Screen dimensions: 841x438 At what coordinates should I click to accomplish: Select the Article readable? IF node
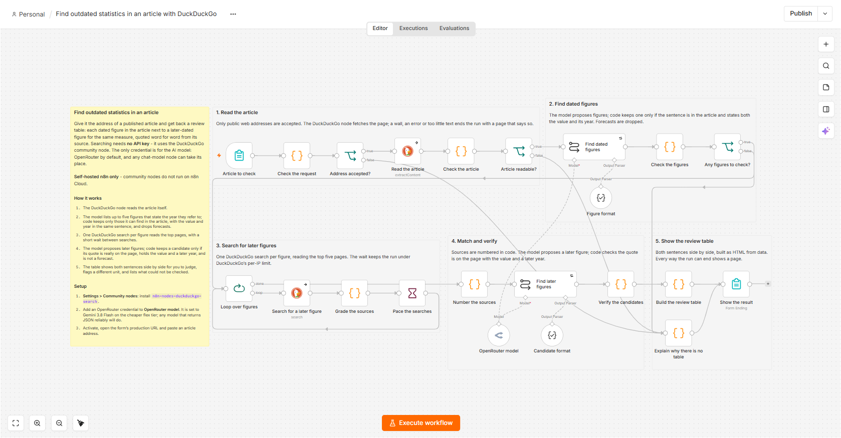coord(519,151)
